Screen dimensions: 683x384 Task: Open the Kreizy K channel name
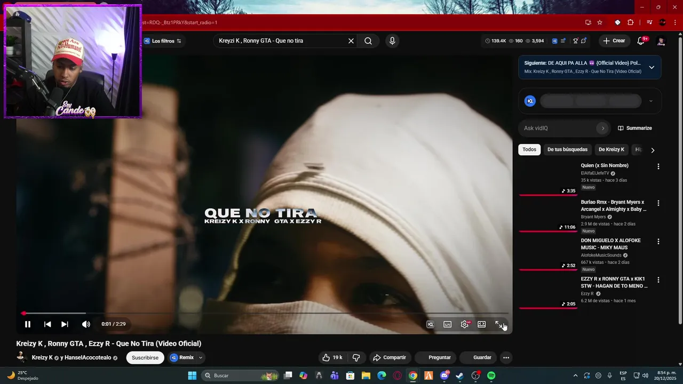click(x=42, y=358)
